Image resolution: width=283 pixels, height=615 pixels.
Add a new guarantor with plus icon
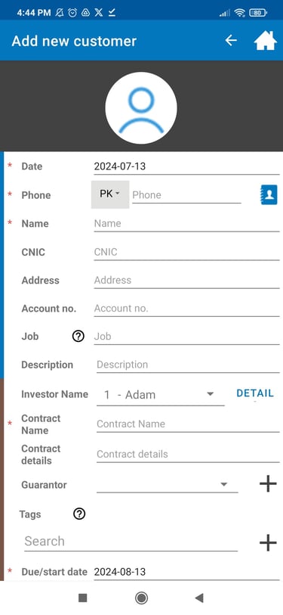pos(268,484)
